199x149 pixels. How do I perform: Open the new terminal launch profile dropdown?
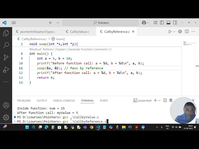click(160, 101)
